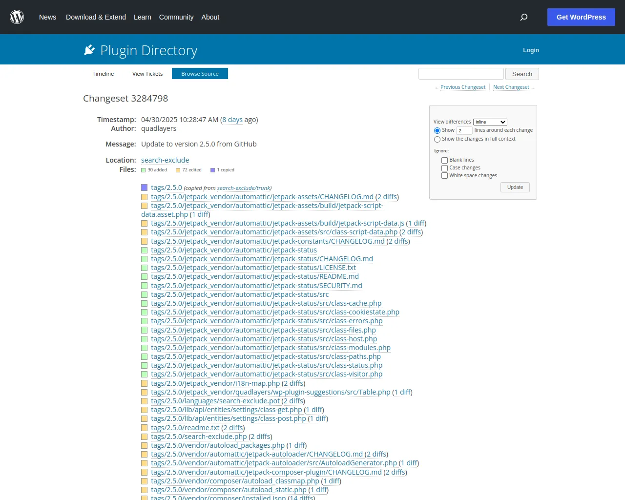Open the search-exclude/trunk copied-from link
This screenshot has height=500, width=625.
pyautogui.click(x=244, y=188)
